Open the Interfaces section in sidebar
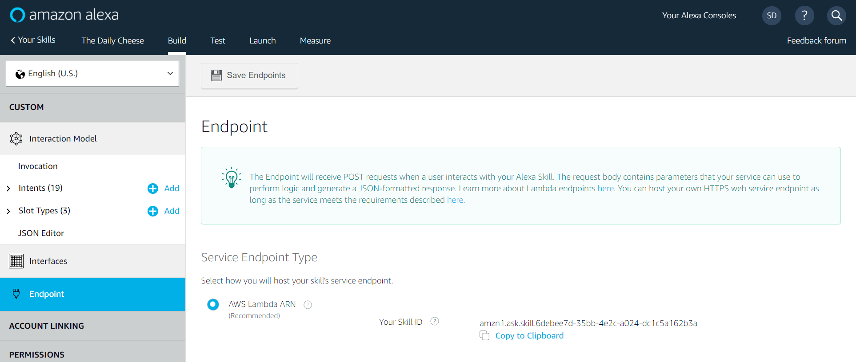 click(x=48, y=261)
